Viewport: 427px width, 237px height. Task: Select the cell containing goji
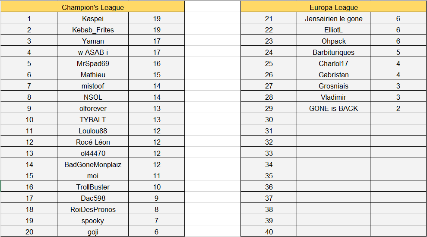point(92,232)
